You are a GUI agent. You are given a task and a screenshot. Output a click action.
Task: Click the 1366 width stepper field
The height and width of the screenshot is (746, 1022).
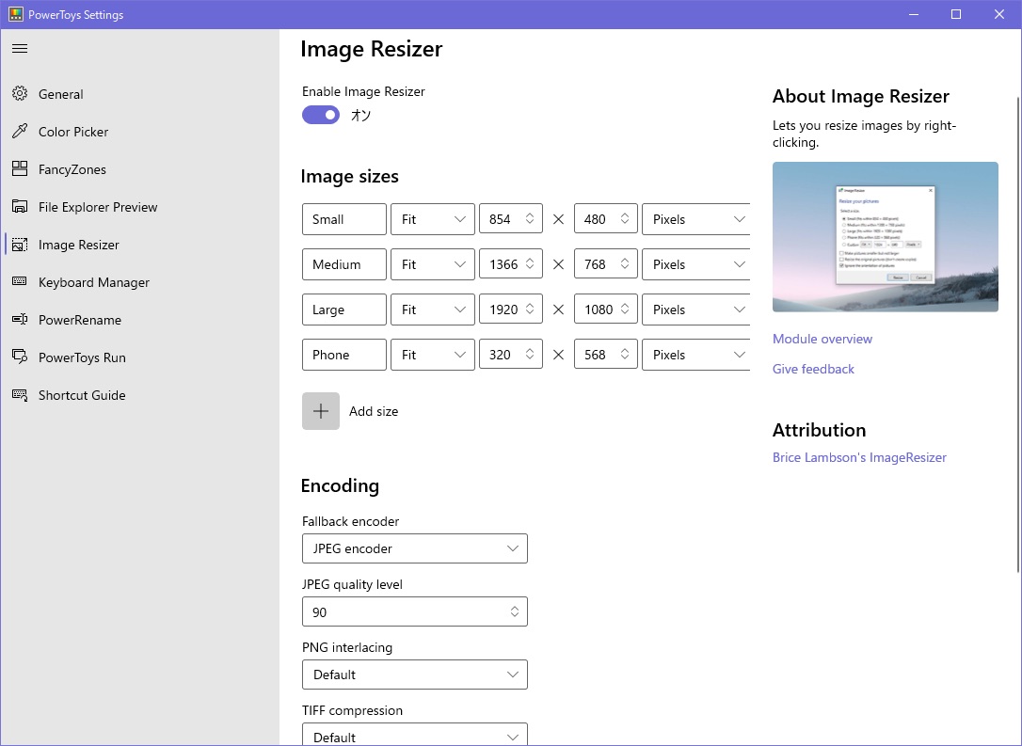point(510,264)
